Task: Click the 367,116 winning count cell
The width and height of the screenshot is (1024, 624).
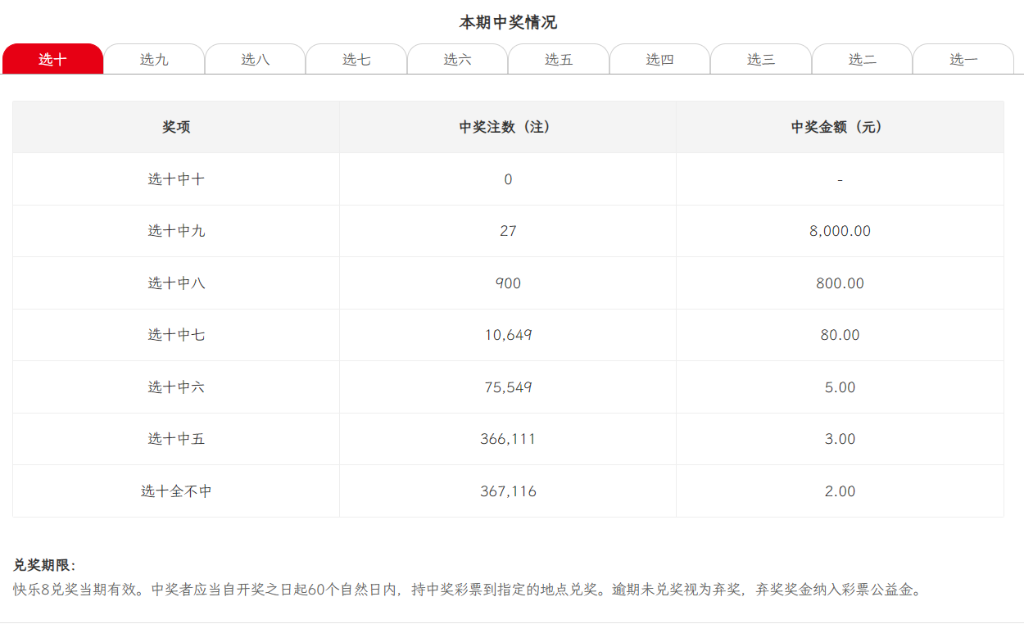Action: (x=508, y=491)
